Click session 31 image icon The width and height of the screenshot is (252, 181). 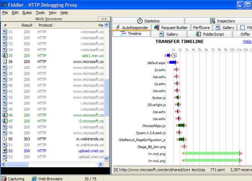[5, 32]
